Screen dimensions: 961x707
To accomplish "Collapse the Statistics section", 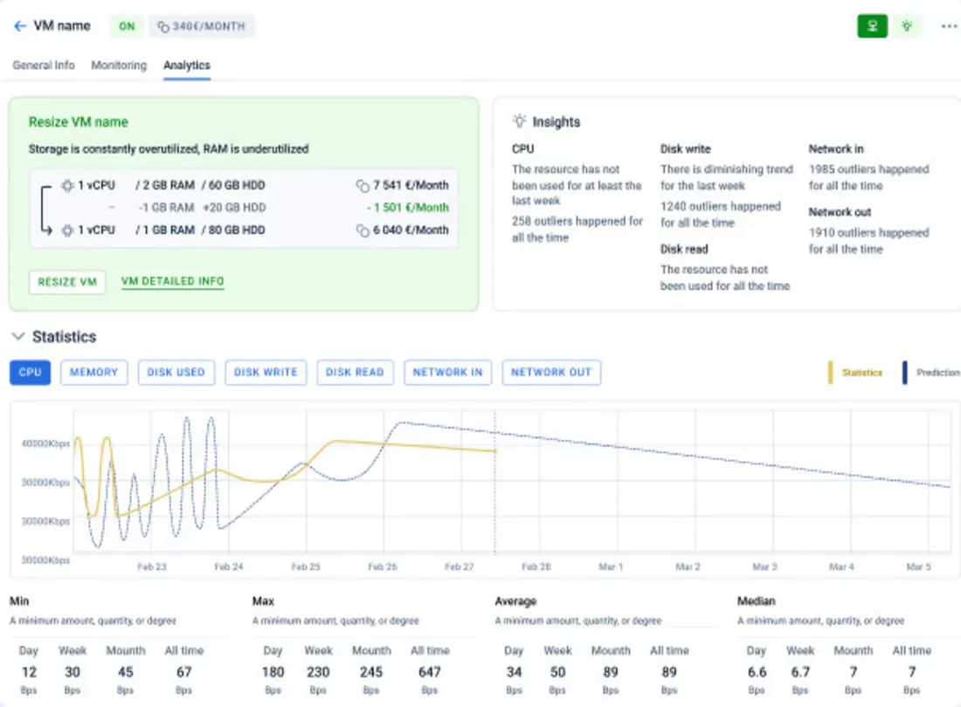I will tap(17, 337).
